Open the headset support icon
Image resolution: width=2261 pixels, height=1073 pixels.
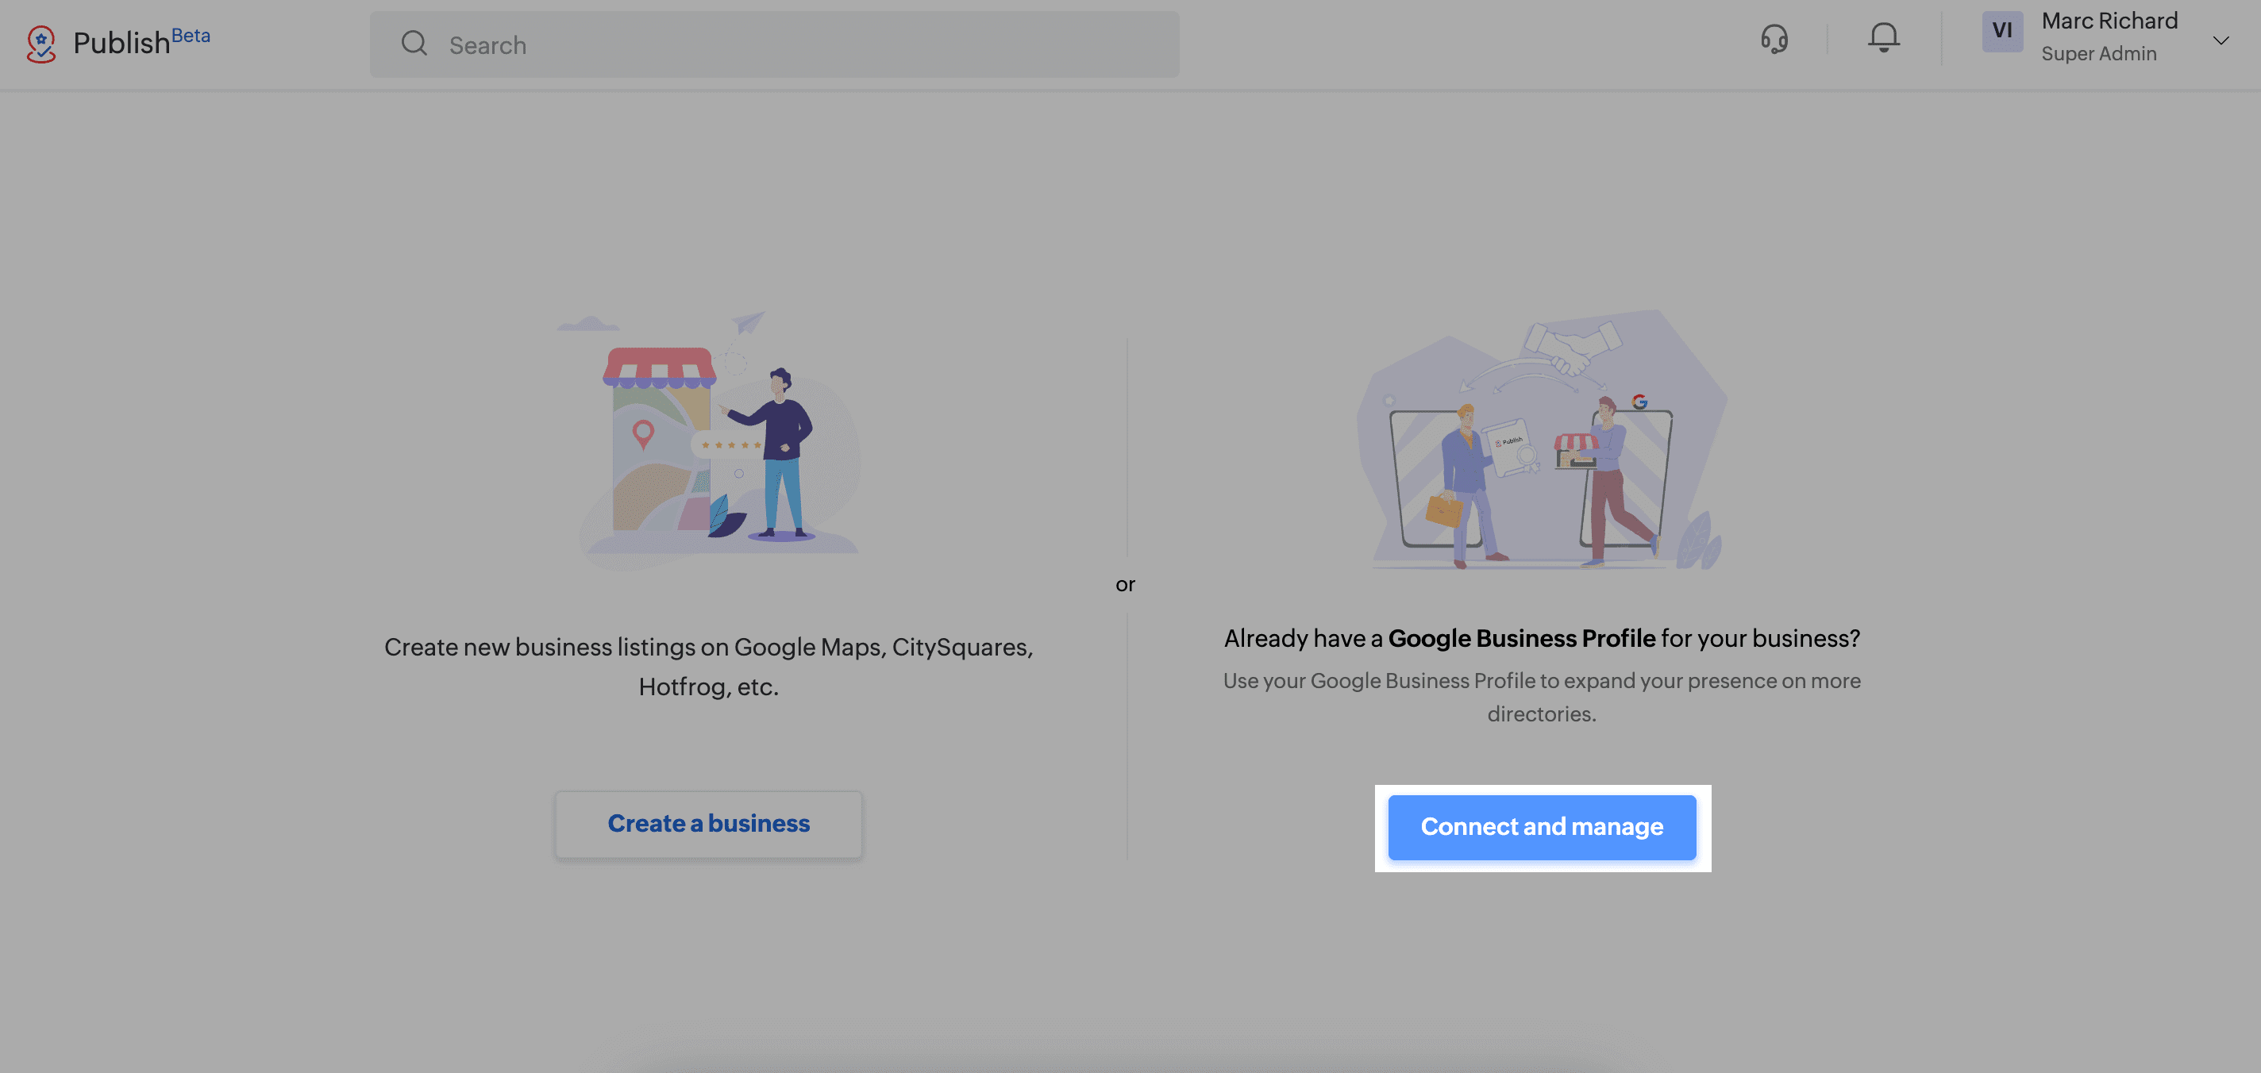[1774, 39]
